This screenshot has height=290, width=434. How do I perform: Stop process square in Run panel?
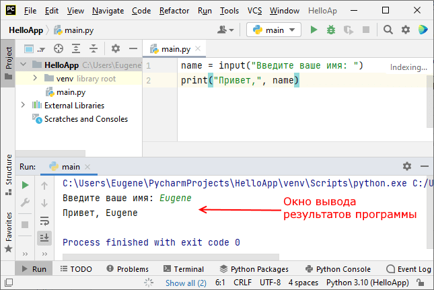25,225
